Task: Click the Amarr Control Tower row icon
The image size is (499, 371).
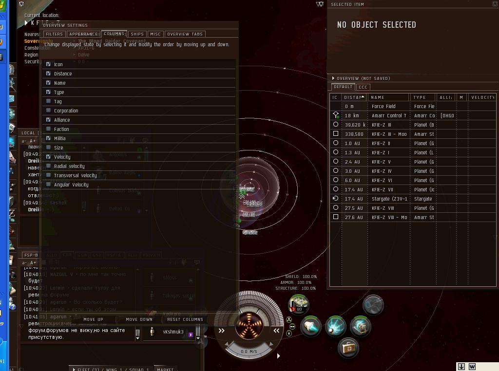Action: pyautogui.click(x=336, y=115)
